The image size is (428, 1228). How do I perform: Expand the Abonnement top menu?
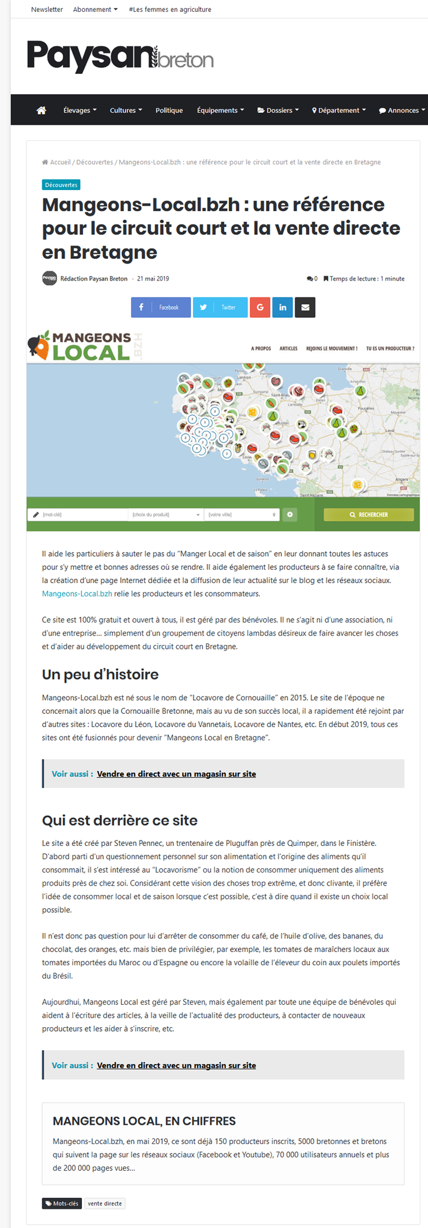coord(95,9)
